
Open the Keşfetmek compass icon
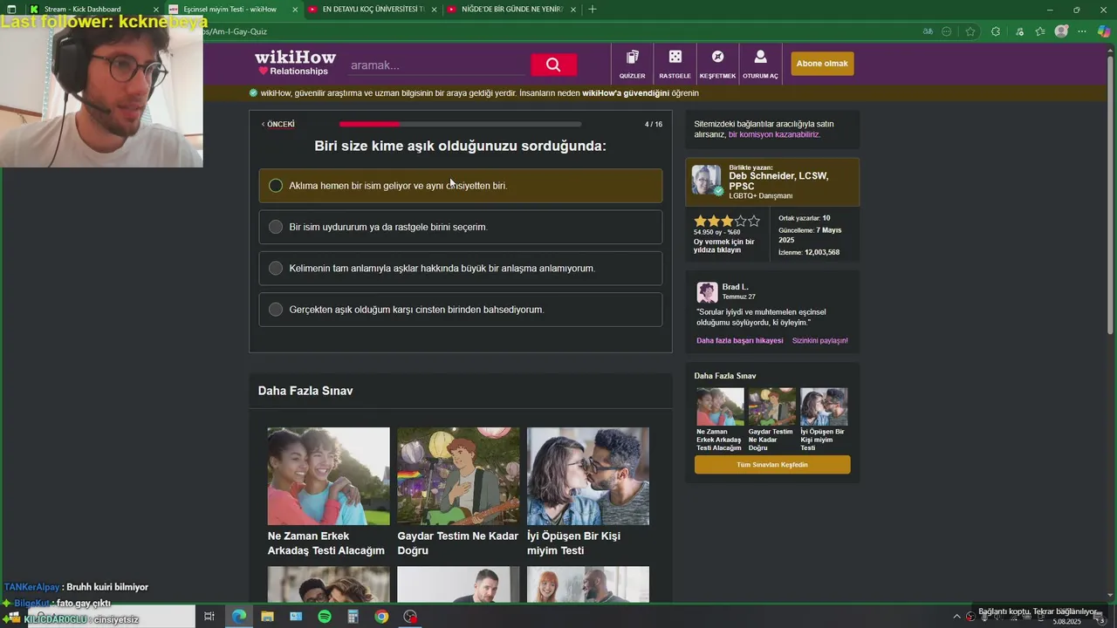(717, 57)
